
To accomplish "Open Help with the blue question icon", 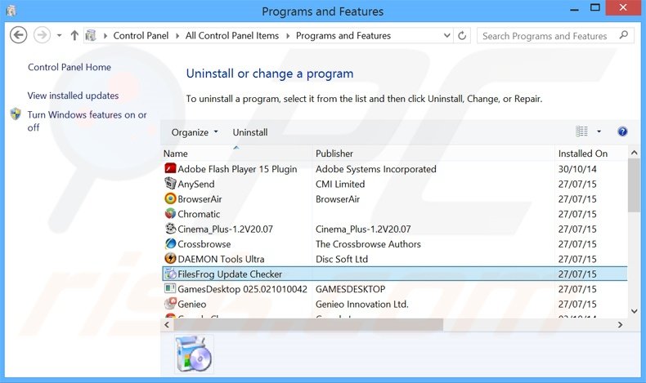I will click(x=622, y=131).
